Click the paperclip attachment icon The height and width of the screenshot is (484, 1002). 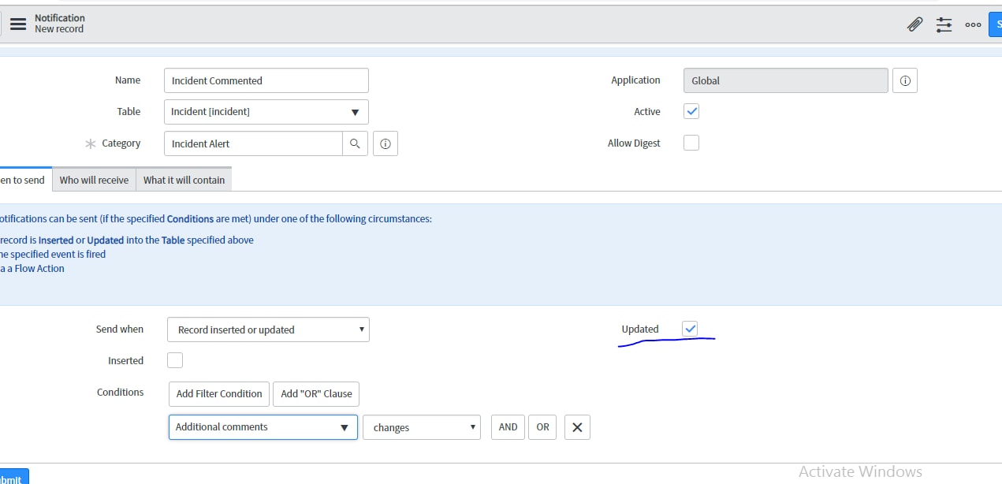pos(914,24)
